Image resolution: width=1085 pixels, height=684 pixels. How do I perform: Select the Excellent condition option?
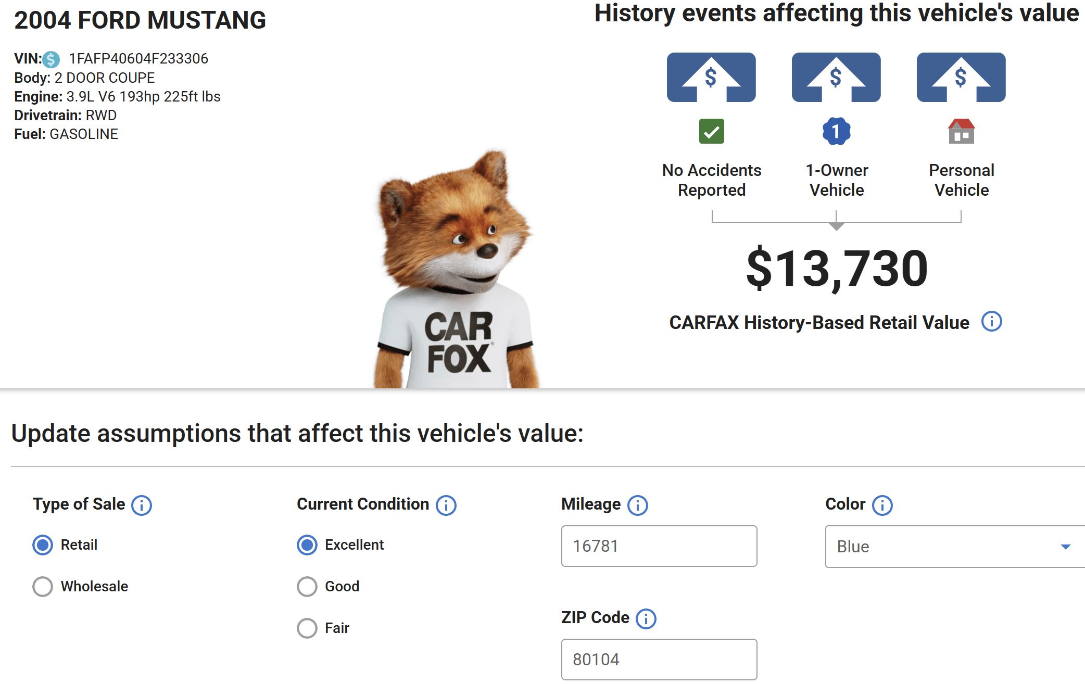[x=307, y=545]
